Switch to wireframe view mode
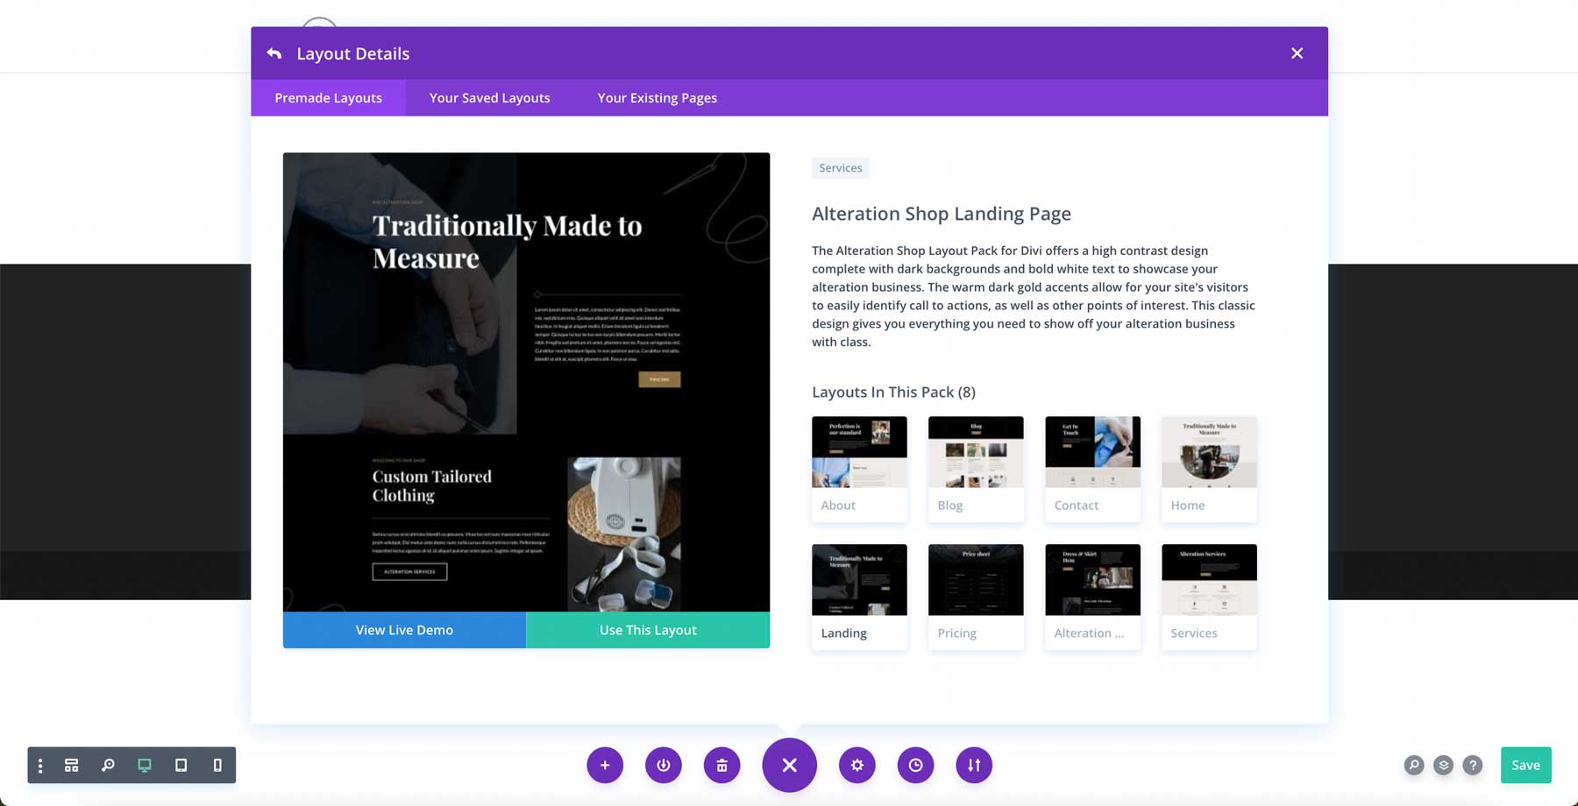The height and width of the screenshot is (806, 1578). coord(70,765)
